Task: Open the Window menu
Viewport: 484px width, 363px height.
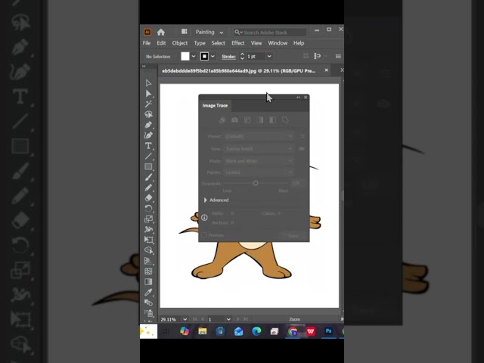Action: coord(278,43)
